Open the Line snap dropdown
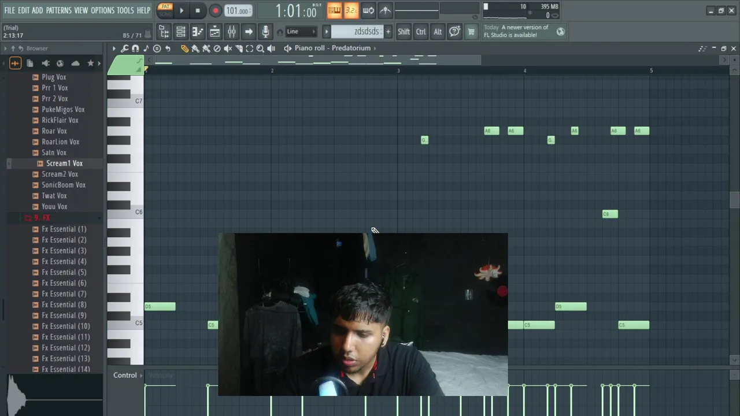 [x=301, y=32]
